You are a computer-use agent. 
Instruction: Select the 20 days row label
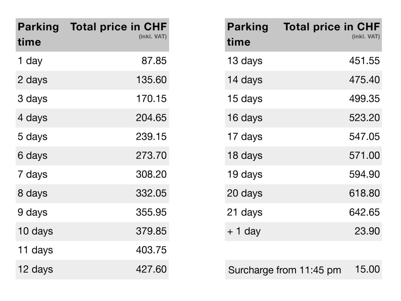[245, 193]
